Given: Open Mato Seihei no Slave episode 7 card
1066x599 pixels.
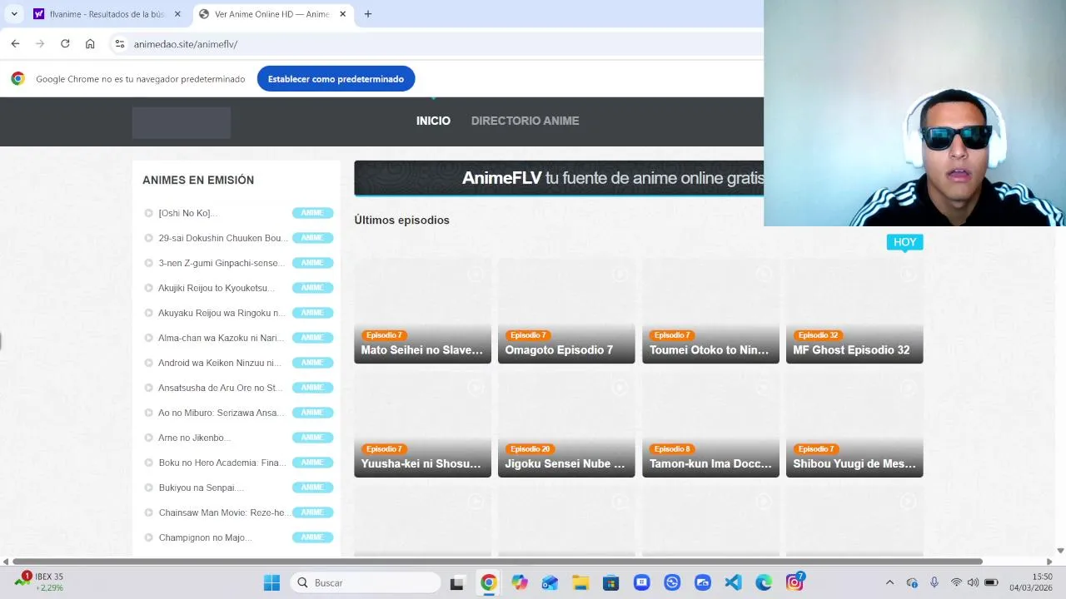Looking at the screenshot, I should pos(422,310).
